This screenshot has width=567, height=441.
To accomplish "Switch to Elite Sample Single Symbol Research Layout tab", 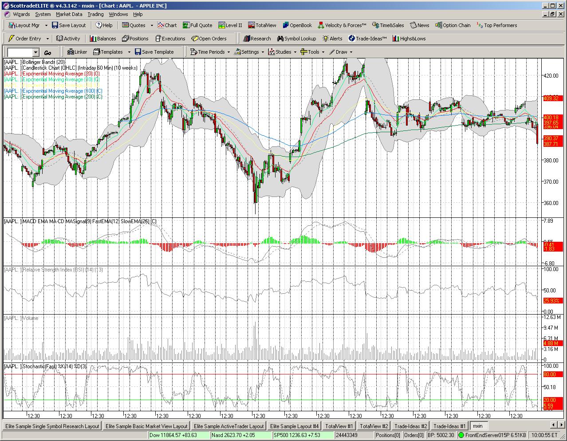I will point(52,426).
